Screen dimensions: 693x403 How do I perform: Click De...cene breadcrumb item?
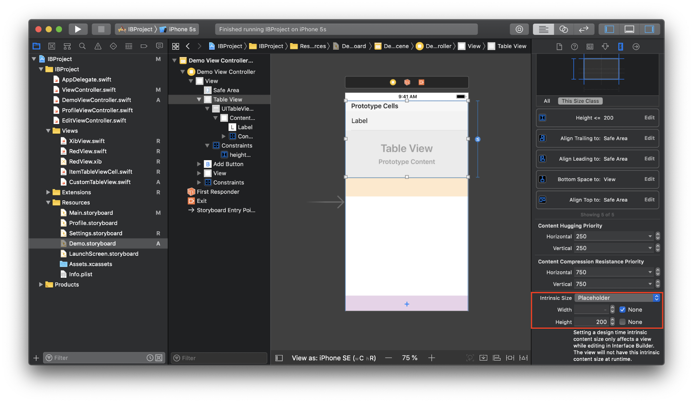[x=392, y=46]
